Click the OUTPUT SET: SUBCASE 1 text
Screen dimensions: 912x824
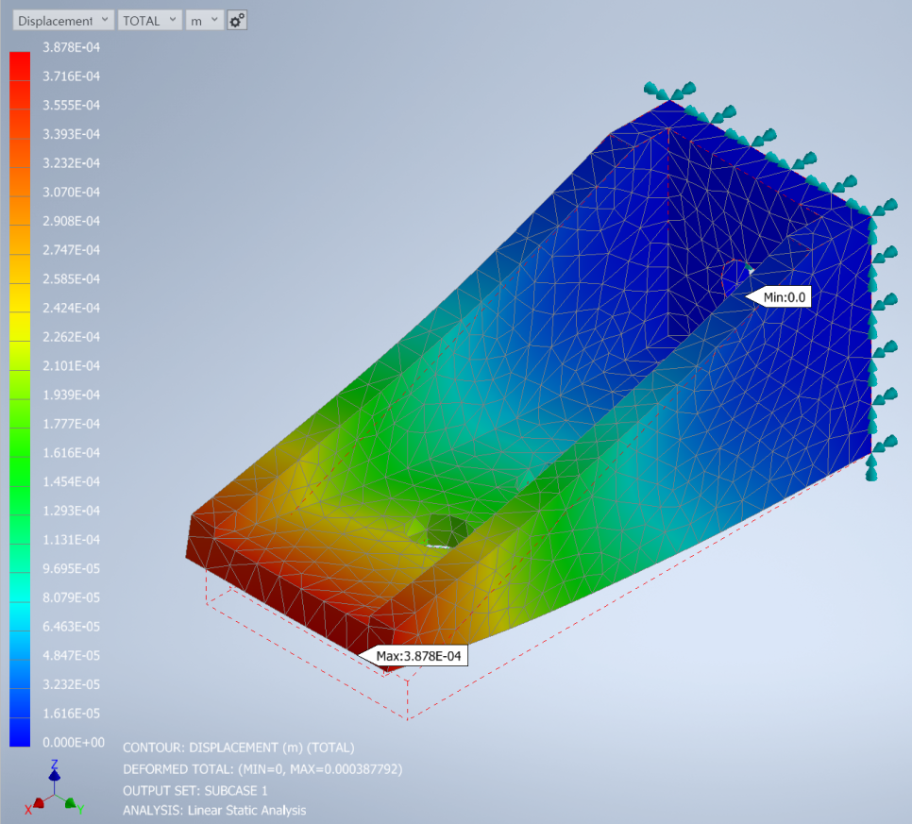(x=195, y=790)
